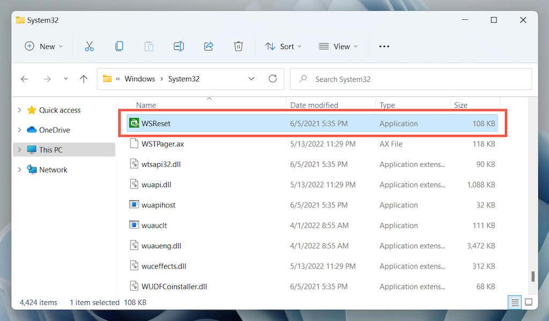Click the Copy icon in toolbar
The width and height of the screenshot is (549, 321).
[119, 46]
